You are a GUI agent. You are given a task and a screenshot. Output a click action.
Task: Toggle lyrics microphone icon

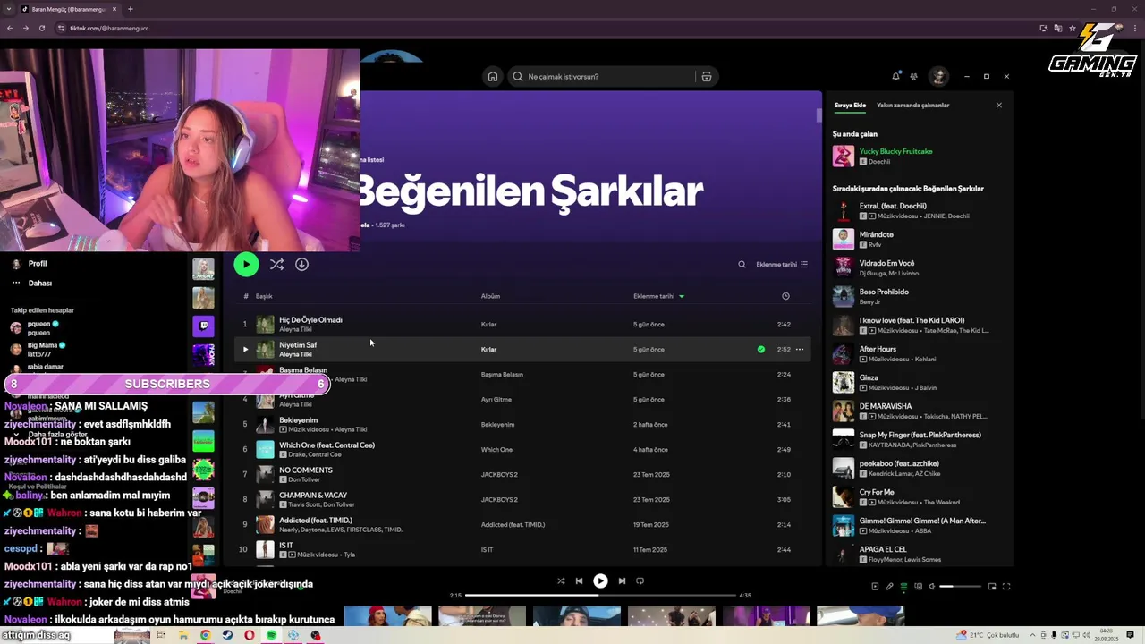pos(889,587)
